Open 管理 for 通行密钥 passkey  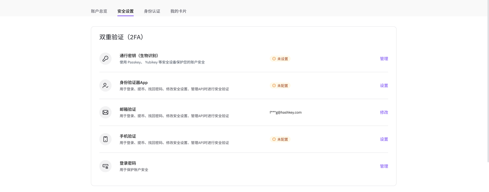(384, 59)
